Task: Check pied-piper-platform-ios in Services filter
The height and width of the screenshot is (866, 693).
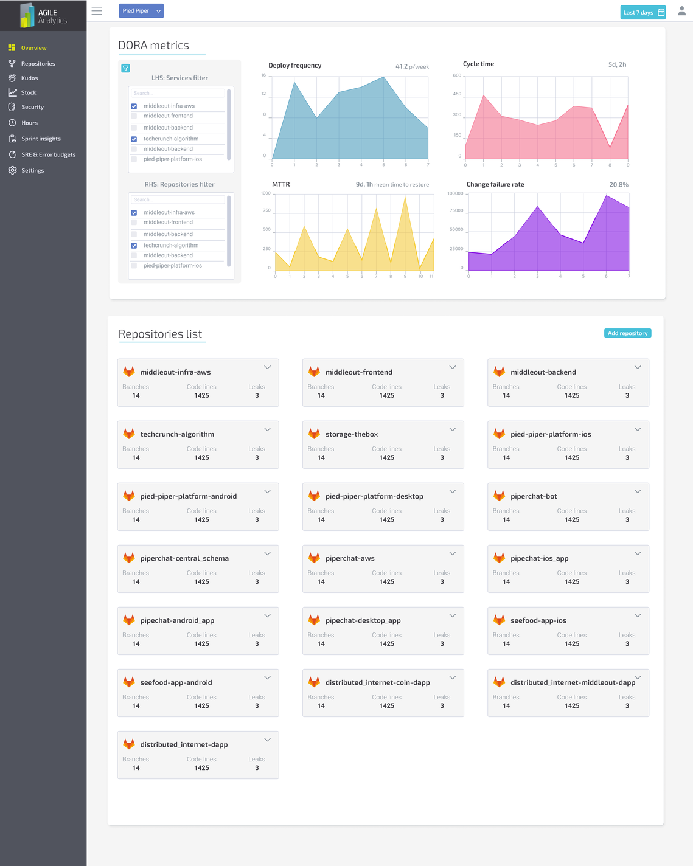Action: click(134, 159)
